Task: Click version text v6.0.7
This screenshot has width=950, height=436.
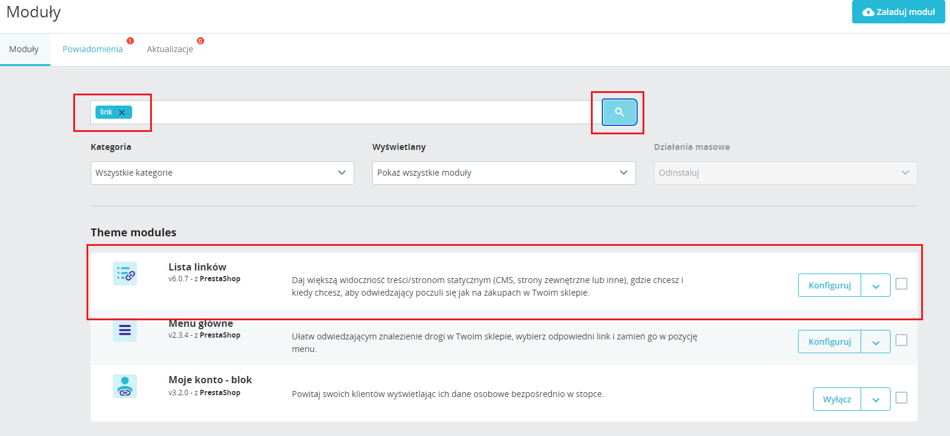Action: point(178,279)
